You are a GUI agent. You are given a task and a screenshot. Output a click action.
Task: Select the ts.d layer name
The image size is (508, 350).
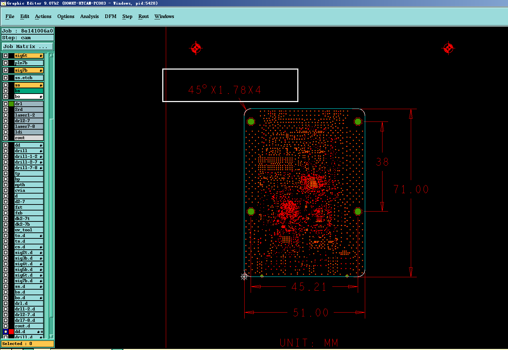(x=29, y=241)
